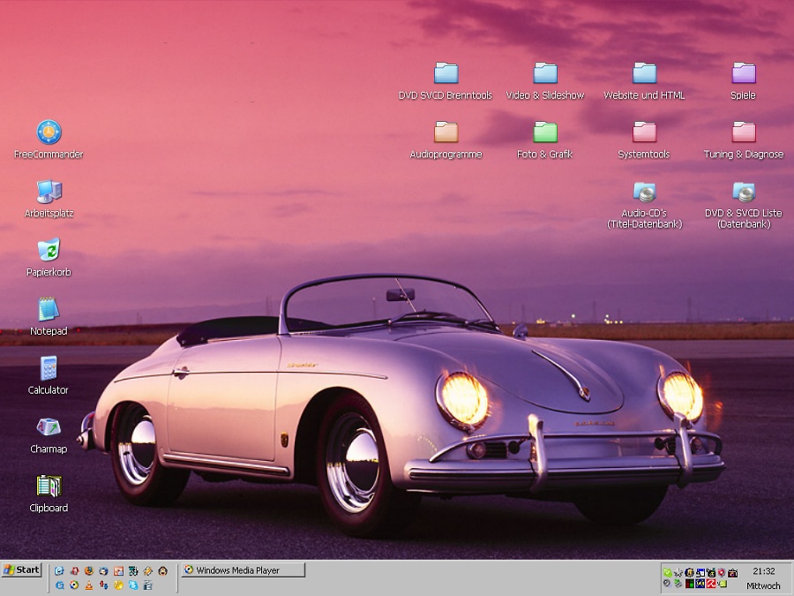This screenshot has width=794, height=596.
Task: Launch Windows Media Player Quick Launch icon
Action: coord(74,585)
